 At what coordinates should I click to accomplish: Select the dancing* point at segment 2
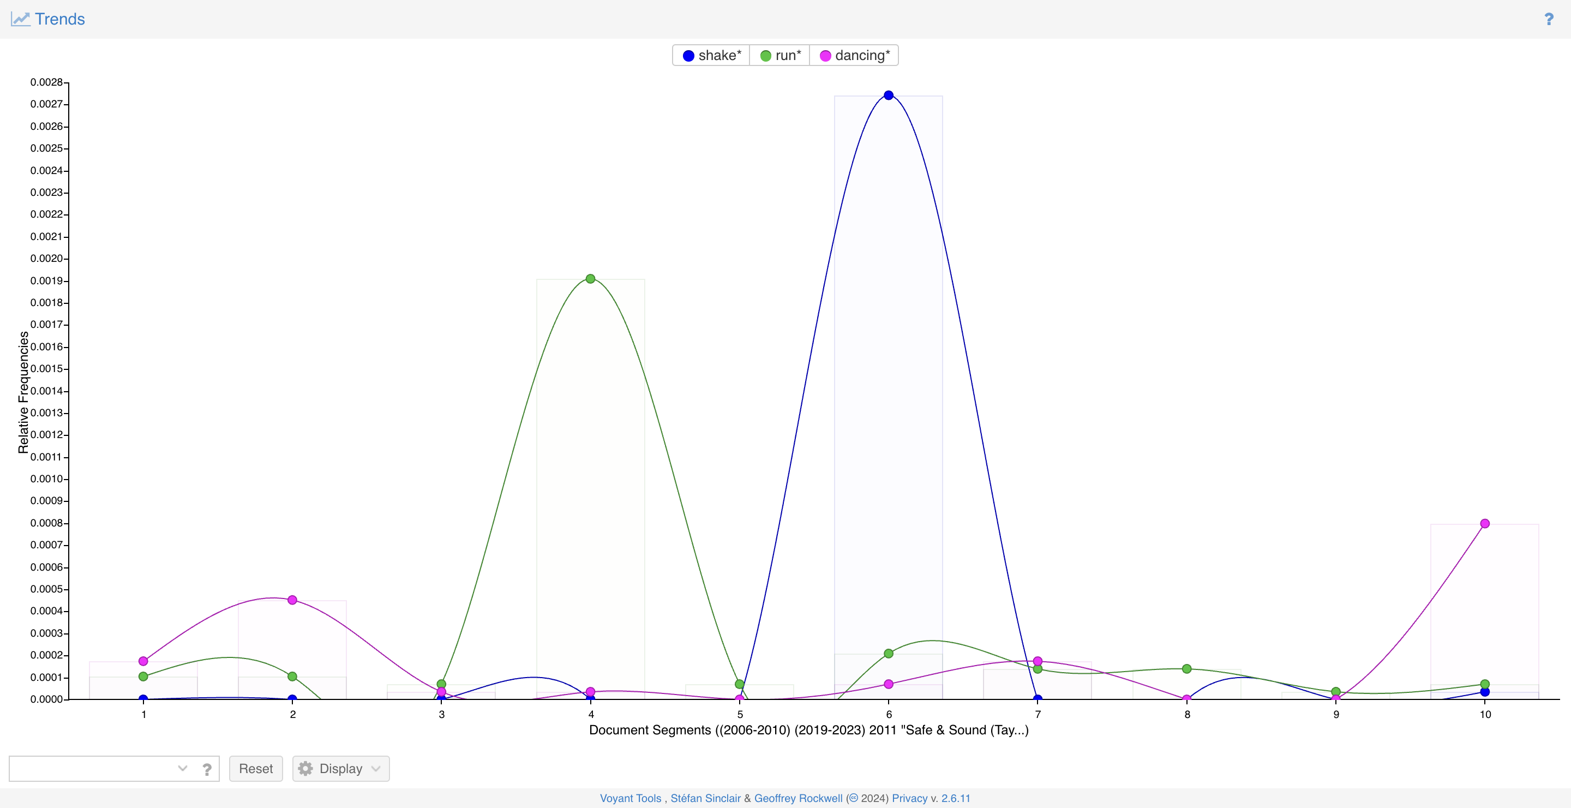(x=292, y=600)
